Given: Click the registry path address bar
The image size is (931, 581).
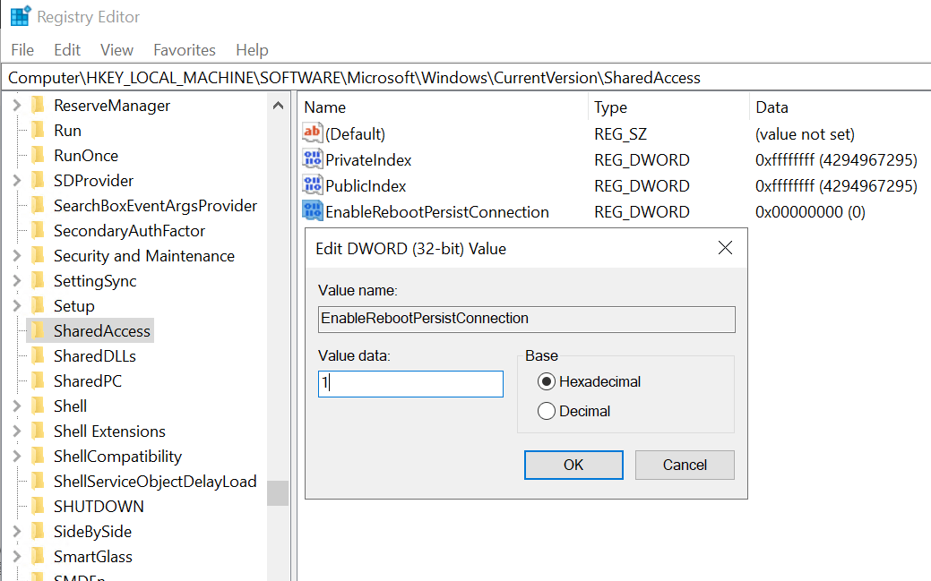Looking at the screenshot, I should coord(466,77).
